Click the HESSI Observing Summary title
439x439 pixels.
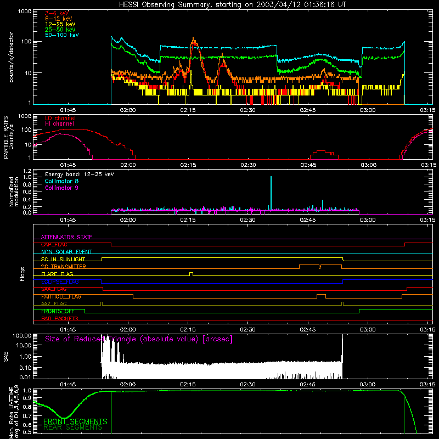[233, 5]
